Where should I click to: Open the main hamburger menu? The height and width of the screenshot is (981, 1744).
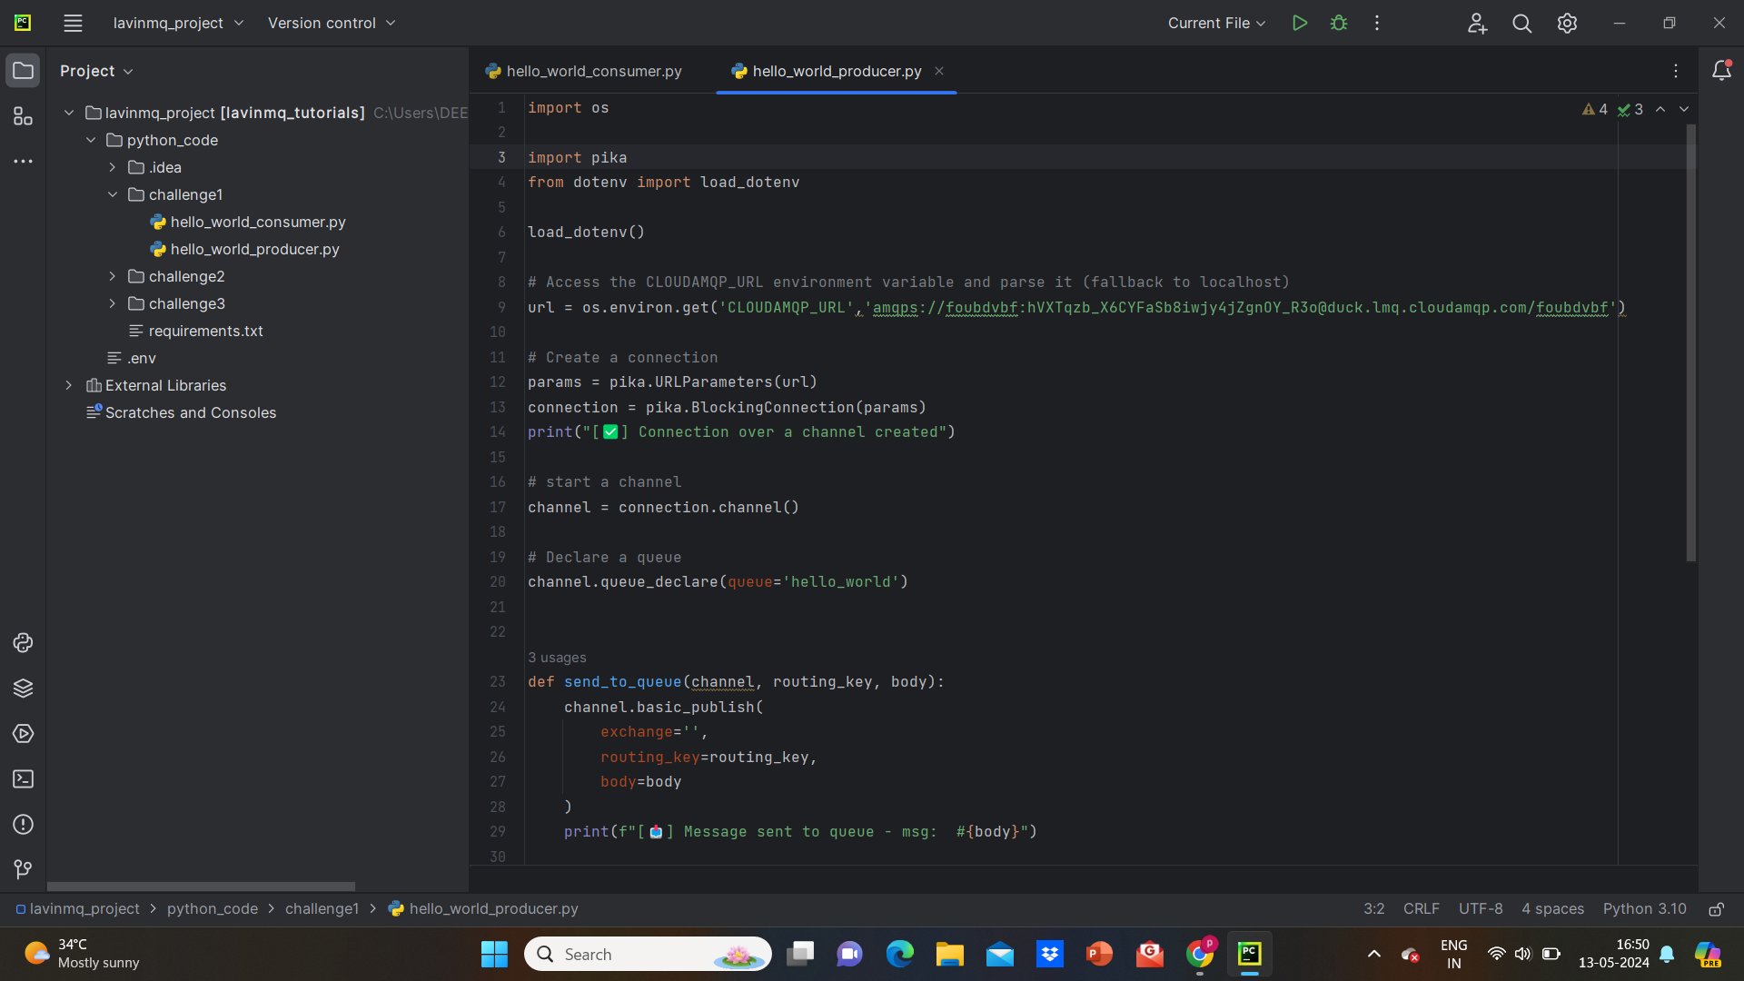point(73,23)
